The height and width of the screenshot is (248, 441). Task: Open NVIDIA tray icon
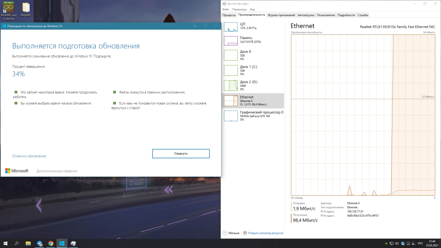pos(386,244)
